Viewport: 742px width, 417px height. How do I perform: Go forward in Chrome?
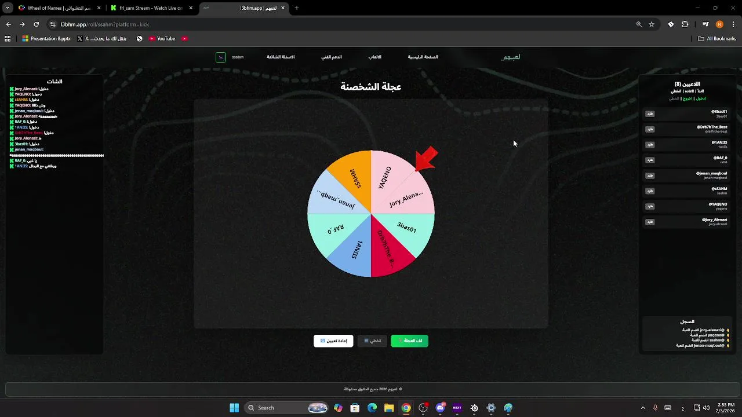pos(22,24)
